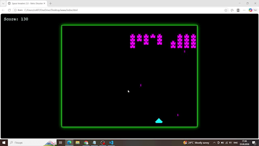Open the volume tray icon
Screen dimensions: 259x146
tap(230, 143)
